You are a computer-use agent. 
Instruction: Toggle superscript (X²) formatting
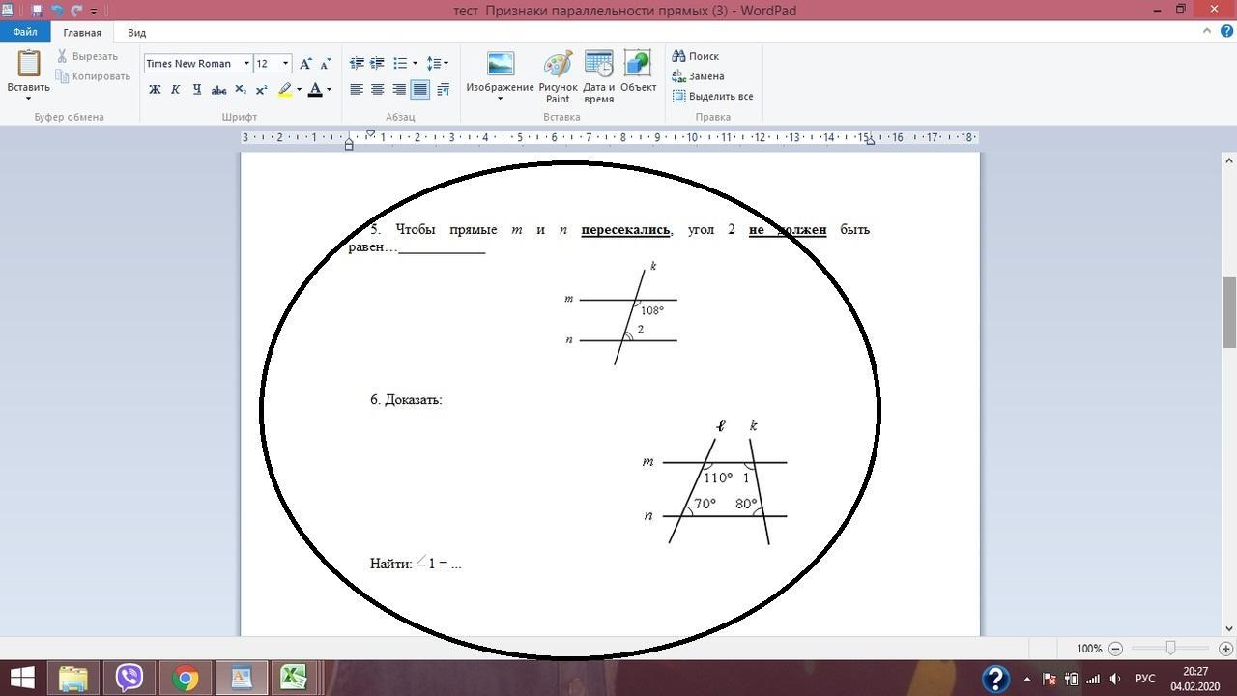261,90
